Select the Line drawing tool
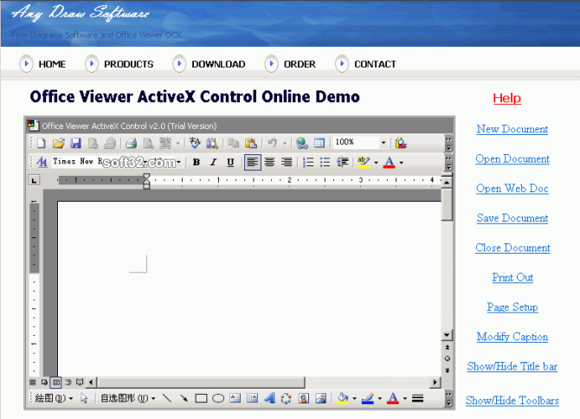The width and height of the screenshot is (580, 419). pos(167,398)
